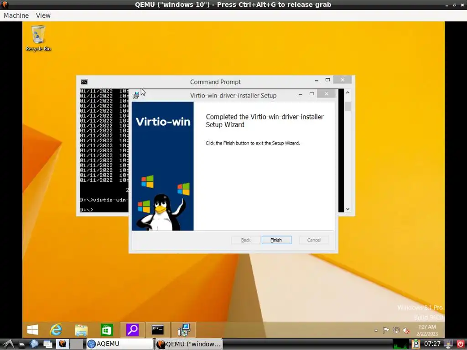Switch to Command Prompt via taskbar icon
The height and width of the screenshot is (350, 467).
pos(157,330)
